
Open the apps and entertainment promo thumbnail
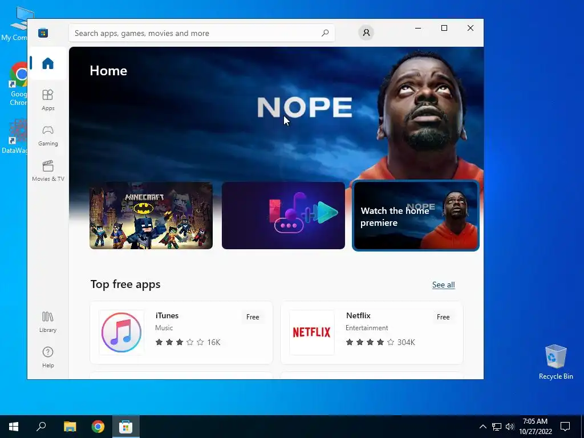[x=283, y=215]
